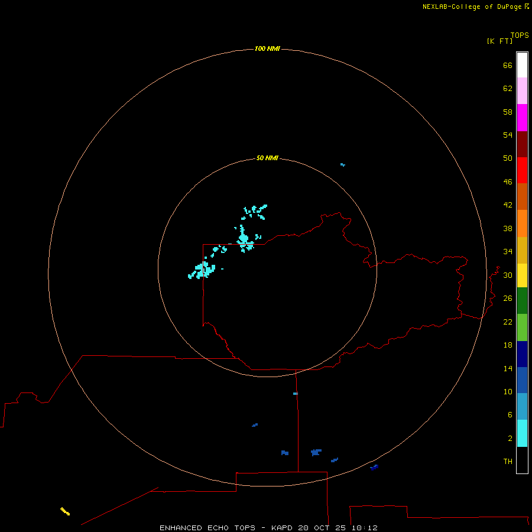Click the white swatch above 66
This screenshot has height=532, width=532.
click(x=522, y=65)
